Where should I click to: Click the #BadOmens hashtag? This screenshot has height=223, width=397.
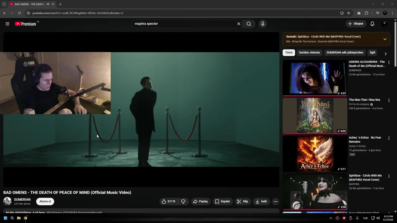(54, 213)
